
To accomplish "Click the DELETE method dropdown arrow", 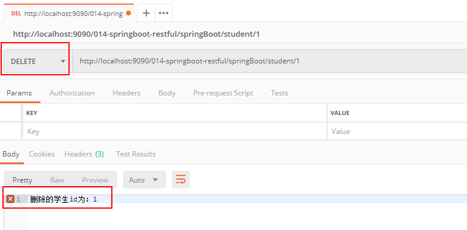I will tap(63, 62).
